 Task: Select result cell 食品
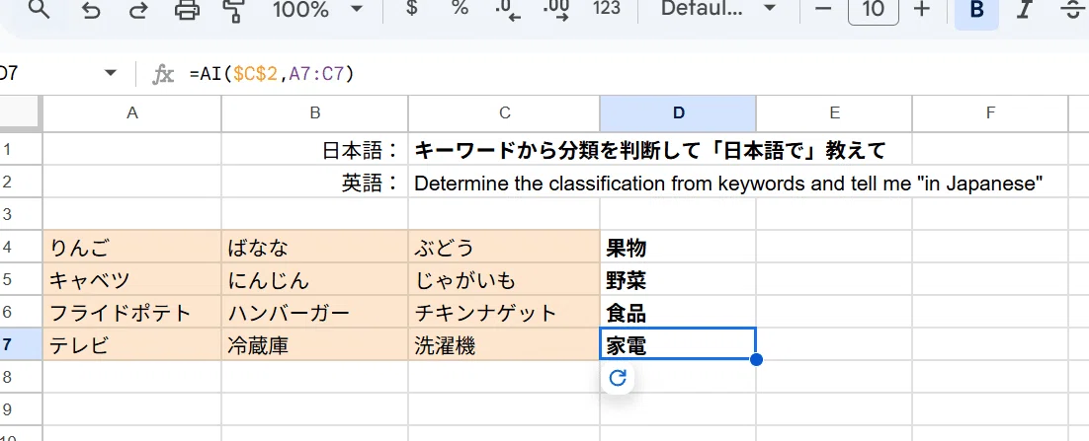tap(678, 312)
